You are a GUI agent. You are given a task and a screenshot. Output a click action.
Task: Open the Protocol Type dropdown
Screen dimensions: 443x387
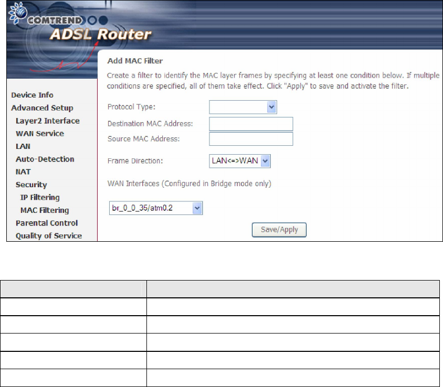(242, 107)
